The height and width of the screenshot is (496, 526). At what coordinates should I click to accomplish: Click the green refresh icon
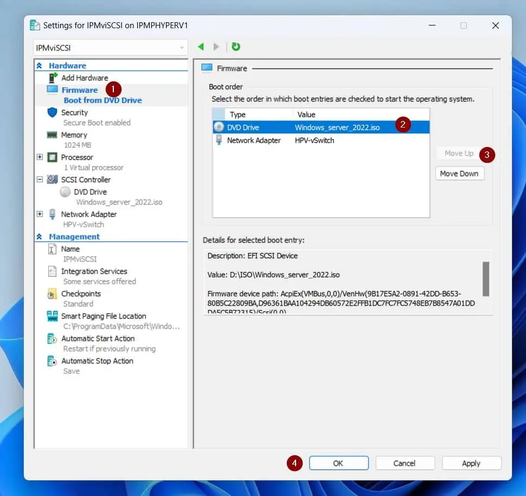(236, 47)
